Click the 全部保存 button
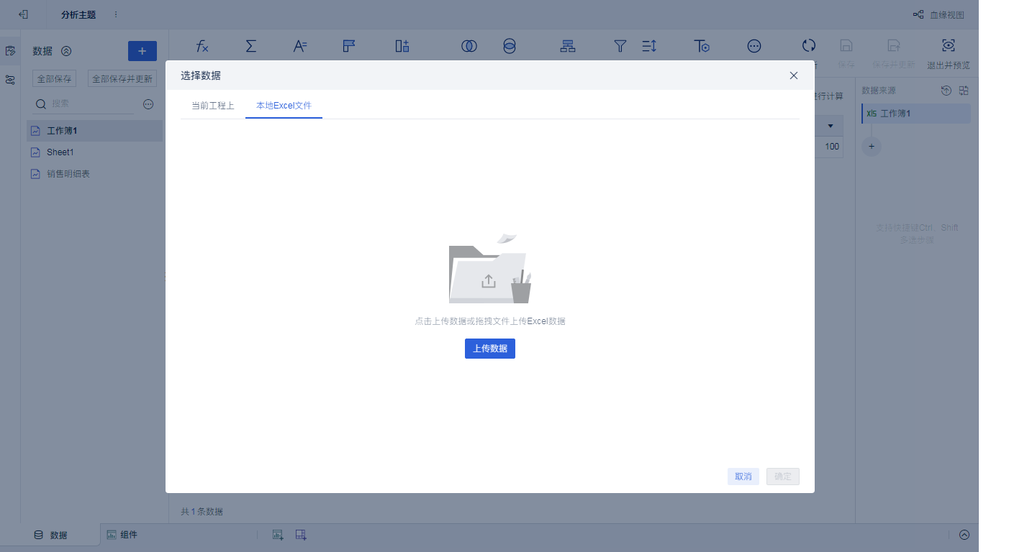Screen dimensions: 1009x552 coord(54,79)
